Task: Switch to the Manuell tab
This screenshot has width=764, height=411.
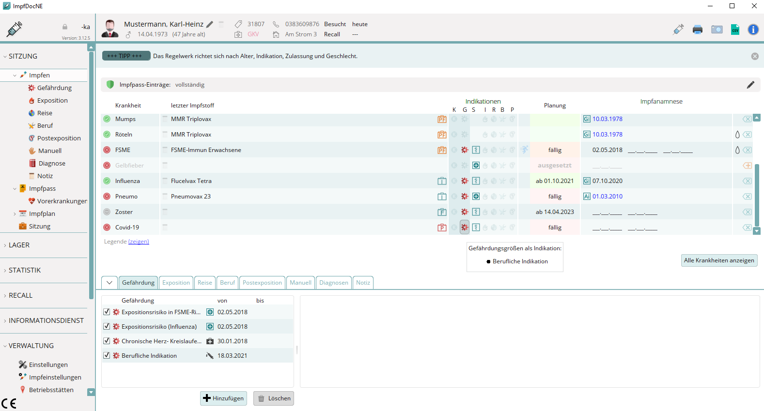Action: (x=300, y=283)
